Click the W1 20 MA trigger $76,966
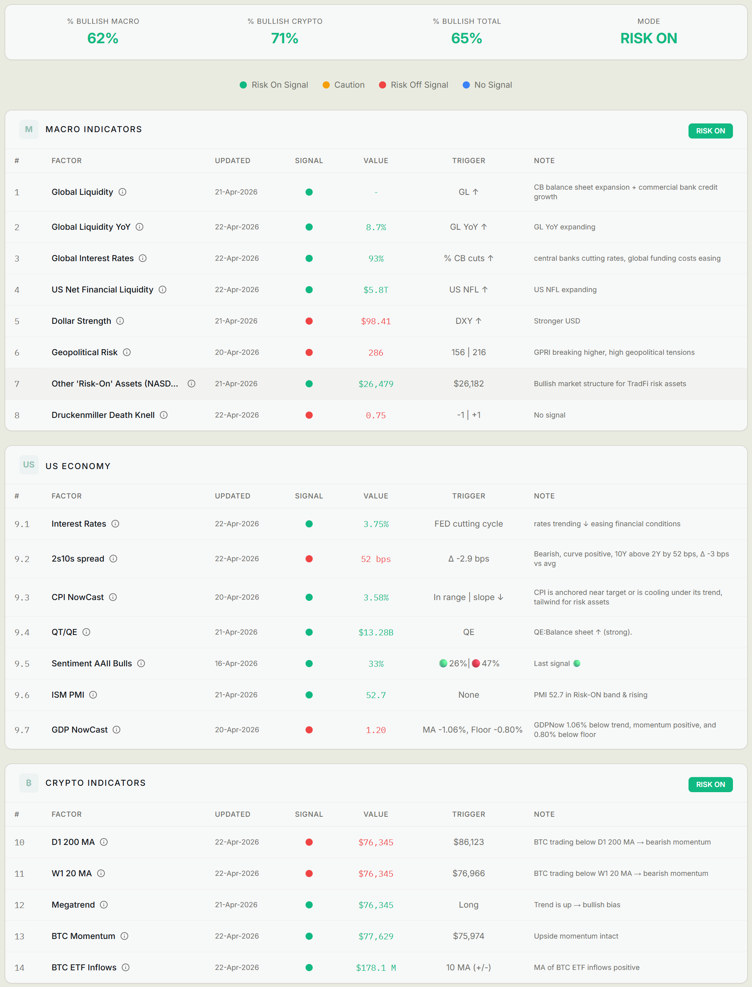752x987 pixels. [x=469, y=873]
